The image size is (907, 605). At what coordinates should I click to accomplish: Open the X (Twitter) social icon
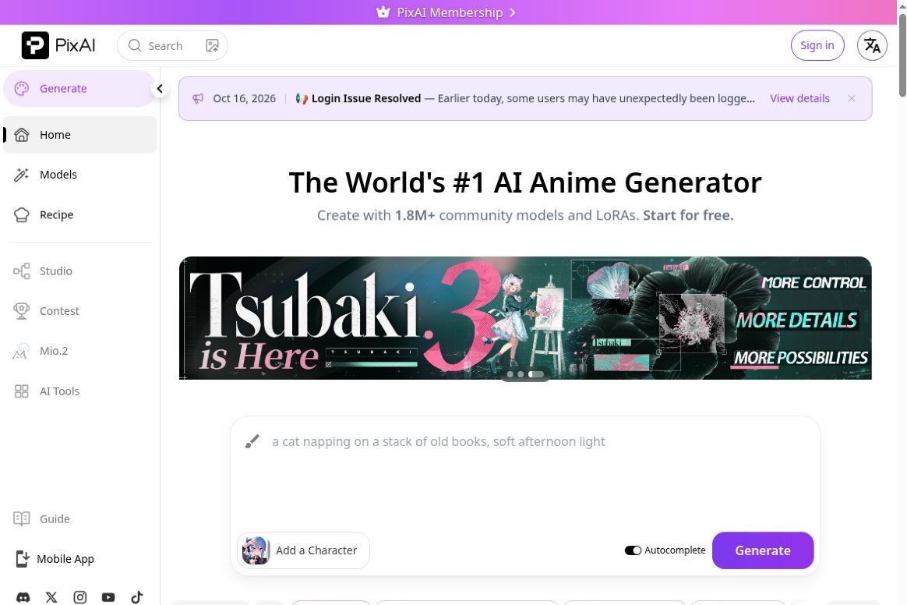coord(51,597)
